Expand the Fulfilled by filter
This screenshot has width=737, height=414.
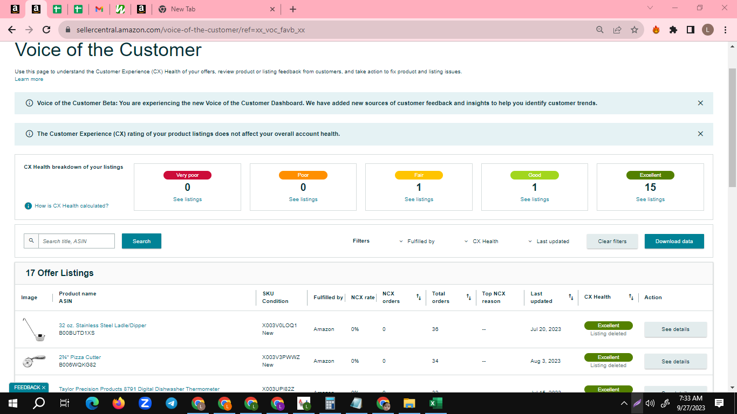point(417,241)
